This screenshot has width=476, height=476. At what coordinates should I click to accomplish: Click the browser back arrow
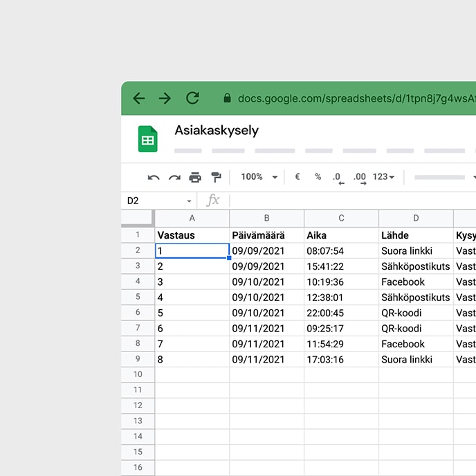pos(139,98)
